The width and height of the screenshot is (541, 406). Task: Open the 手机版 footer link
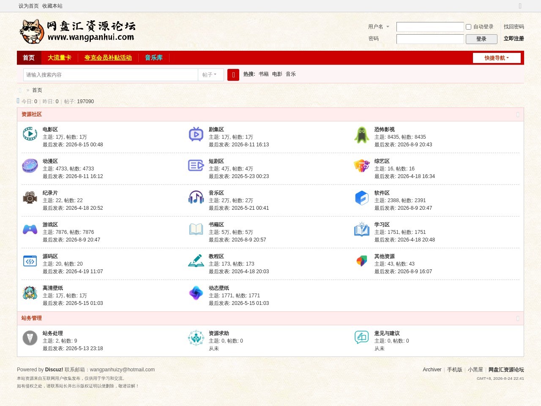click(455, 370)
